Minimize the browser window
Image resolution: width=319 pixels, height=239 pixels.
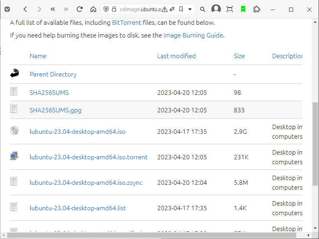[x=273, y=10]
